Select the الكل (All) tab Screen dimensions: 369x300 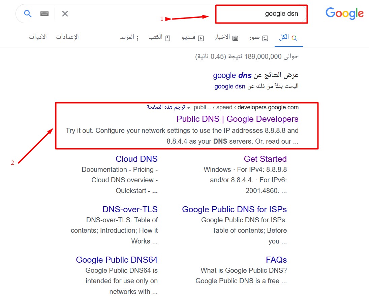coord(288,37)
